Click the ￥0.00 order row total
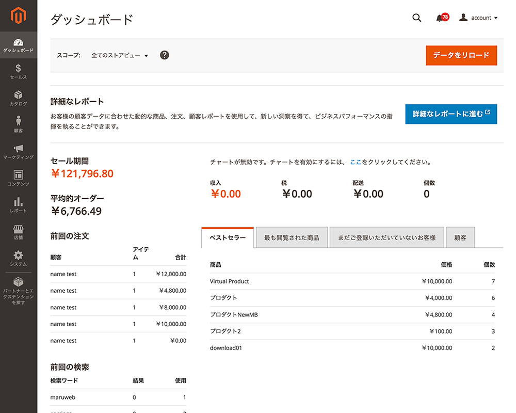Image resolution: width=516 pixels, height=413 pixels. (178, 341)
